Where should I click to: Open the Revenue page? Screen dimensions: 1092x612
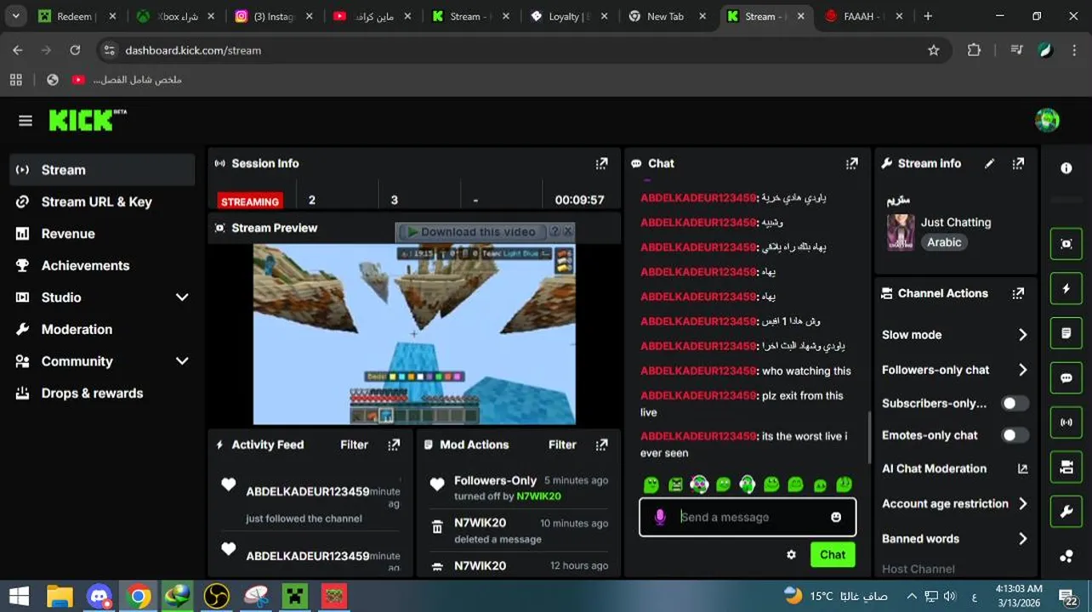coord(102,234)
